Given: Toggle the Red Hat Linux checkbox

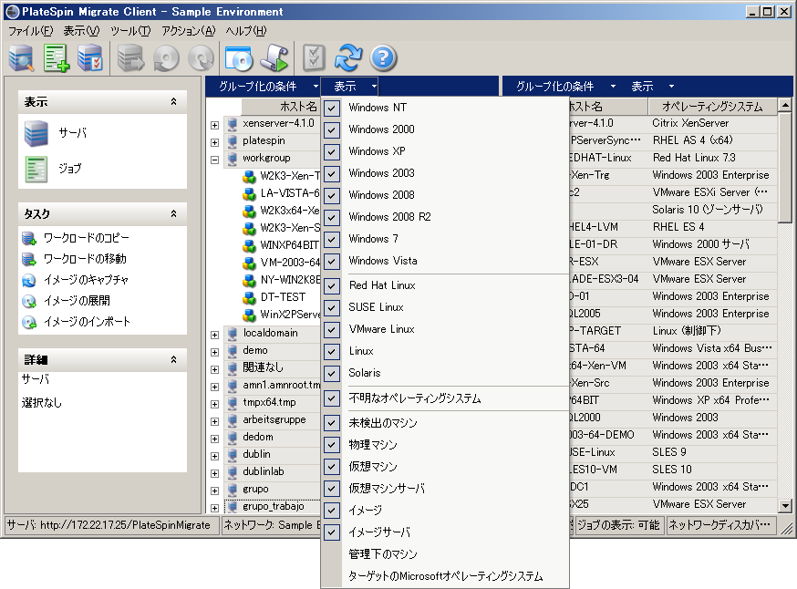Looking at the screenshot, I should [333, 285].
